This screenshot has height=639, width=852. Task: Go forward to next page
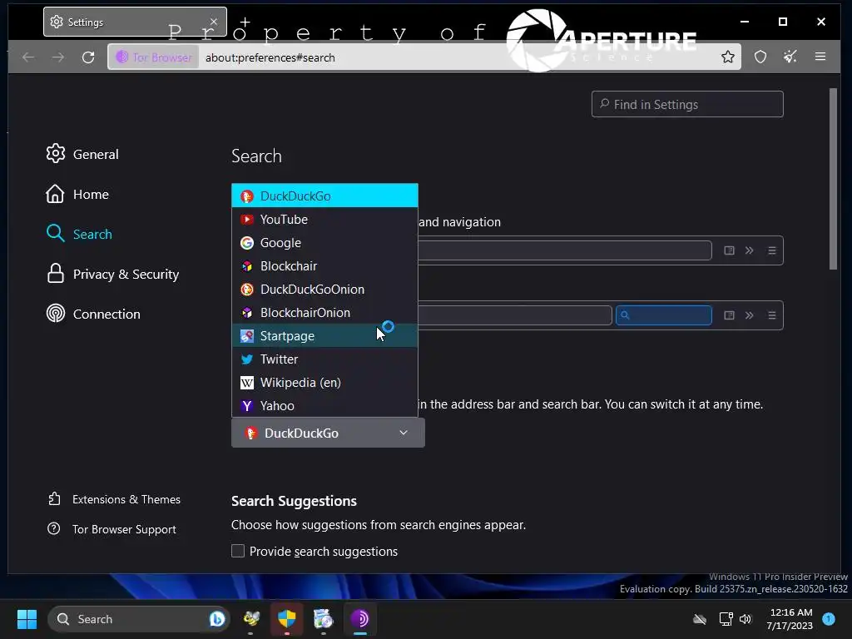(x=58, y=57)
